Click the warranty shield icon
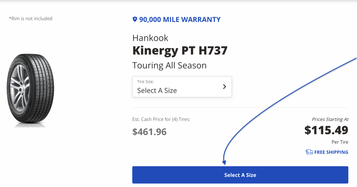 (135, 20)
